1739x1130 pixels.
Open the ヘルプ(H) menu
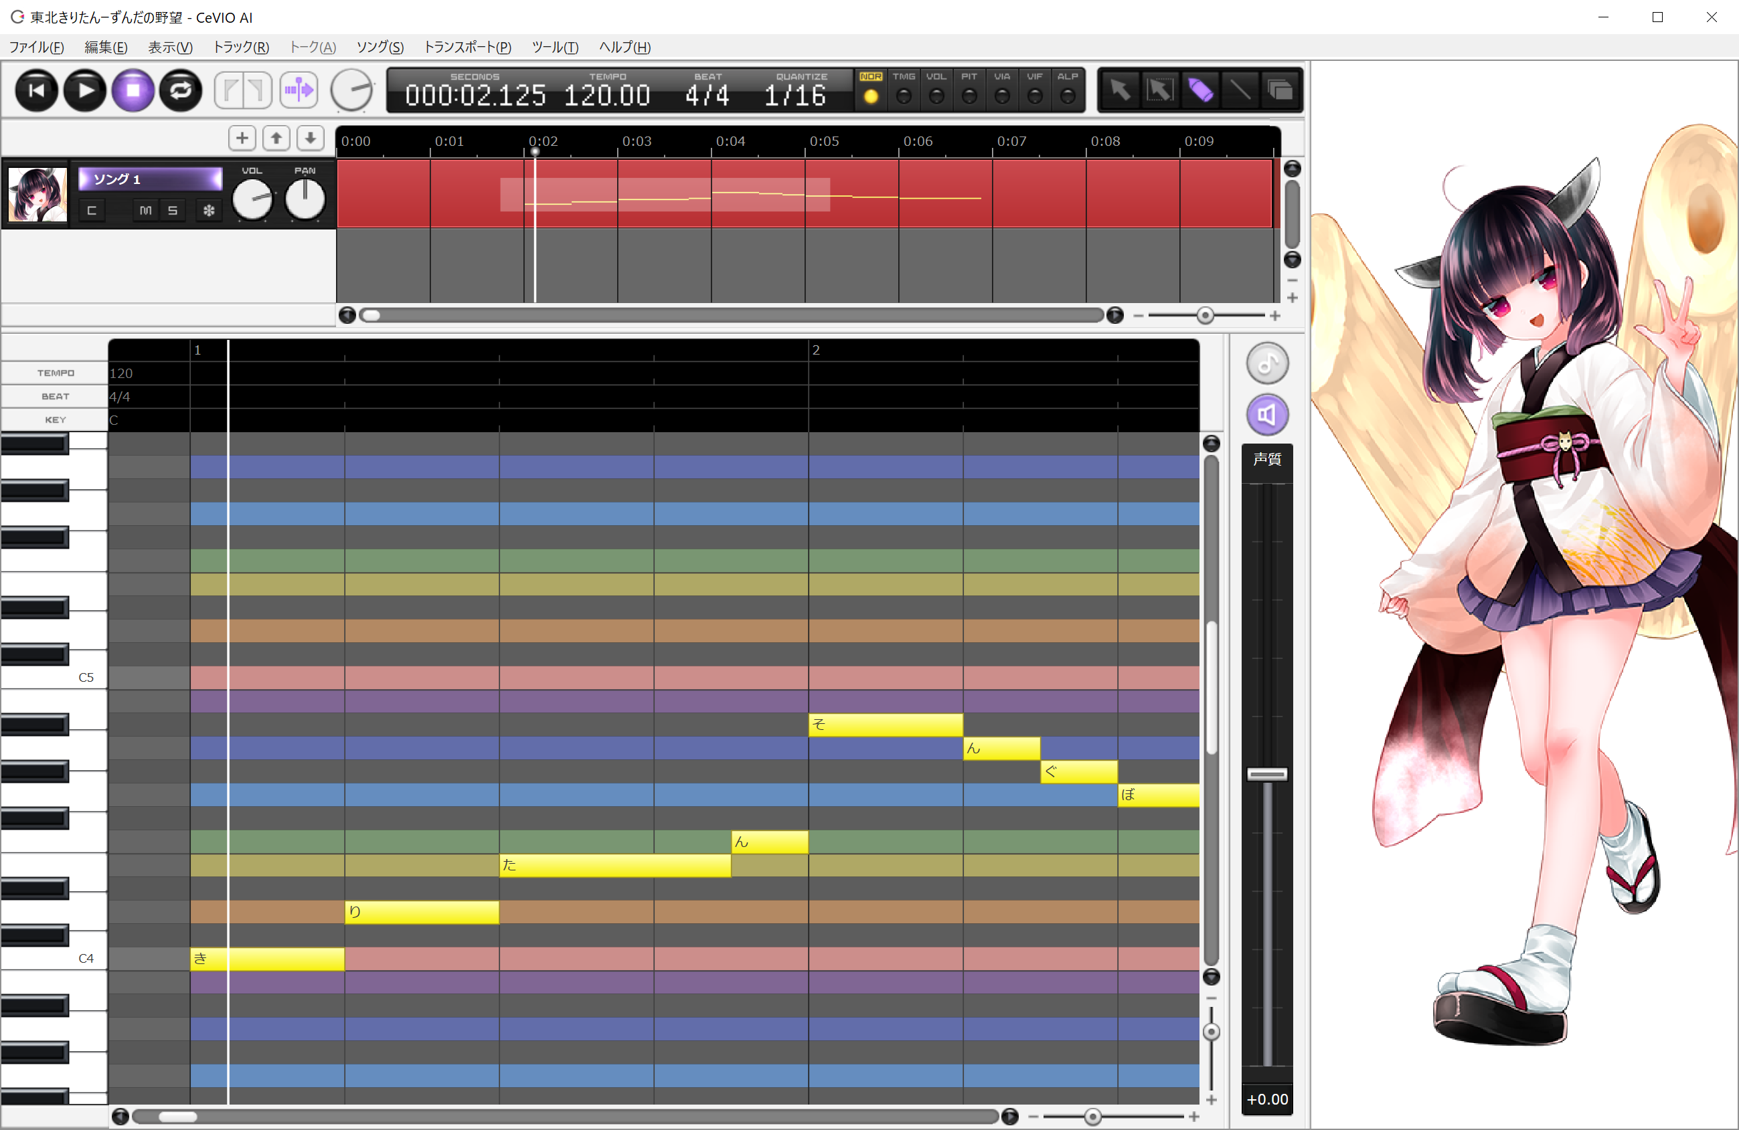625,48
